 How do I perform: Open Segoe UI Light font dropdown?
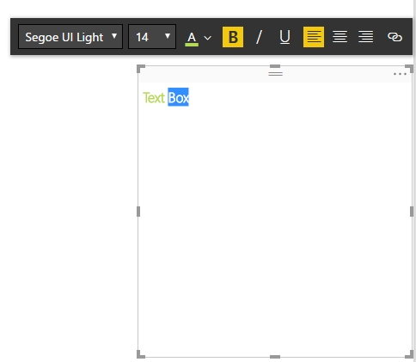pos(70,37)
